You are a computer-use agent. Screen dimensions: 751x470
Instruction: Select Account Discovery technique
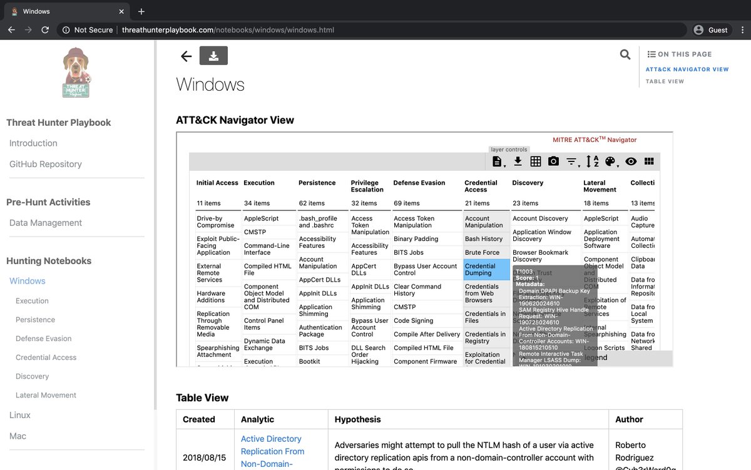546,218
